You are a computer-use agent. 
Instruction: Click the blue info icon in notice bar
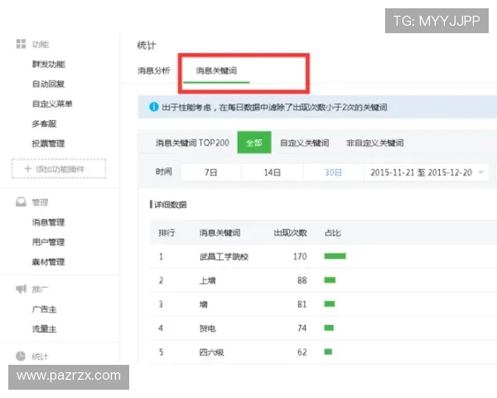pos(154,107)
